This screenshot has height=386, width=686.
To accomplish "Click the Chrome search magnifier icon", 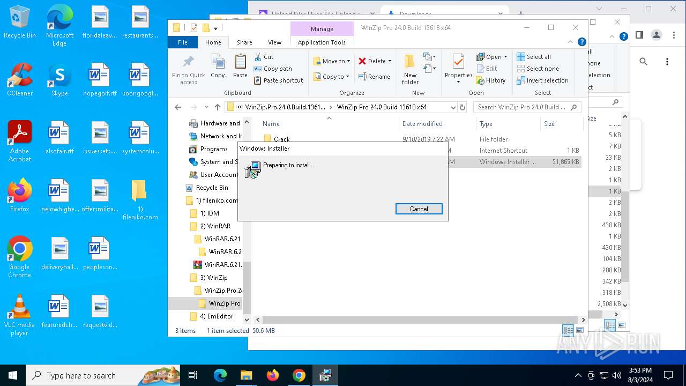I will click(644, 62).
